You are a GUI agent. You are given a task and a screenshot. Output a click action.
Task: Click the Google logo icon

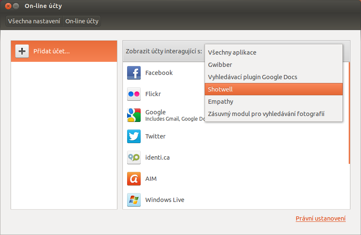click(134, 115)
